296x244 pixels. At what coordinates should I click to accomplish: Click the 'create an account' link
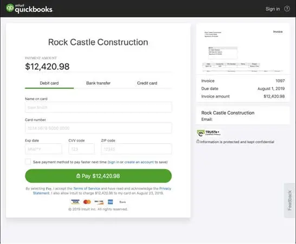tap(139, 162)
